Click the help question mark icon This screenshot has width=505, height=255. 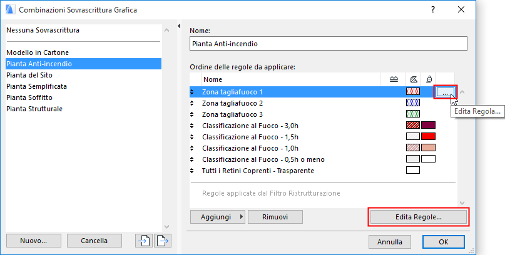pyautogui.click(x=432, y=10)
